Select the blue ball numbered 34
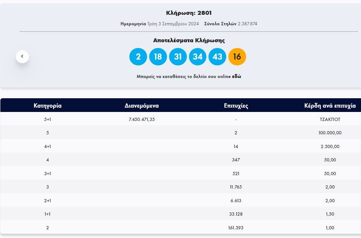 198,57
